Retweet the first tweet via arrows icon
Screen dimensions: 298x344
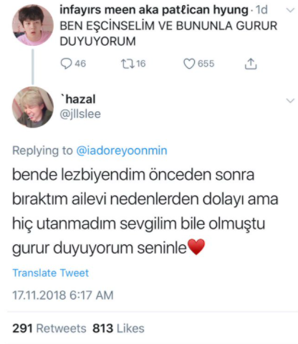pyautogui.click(x=128, y=64)
